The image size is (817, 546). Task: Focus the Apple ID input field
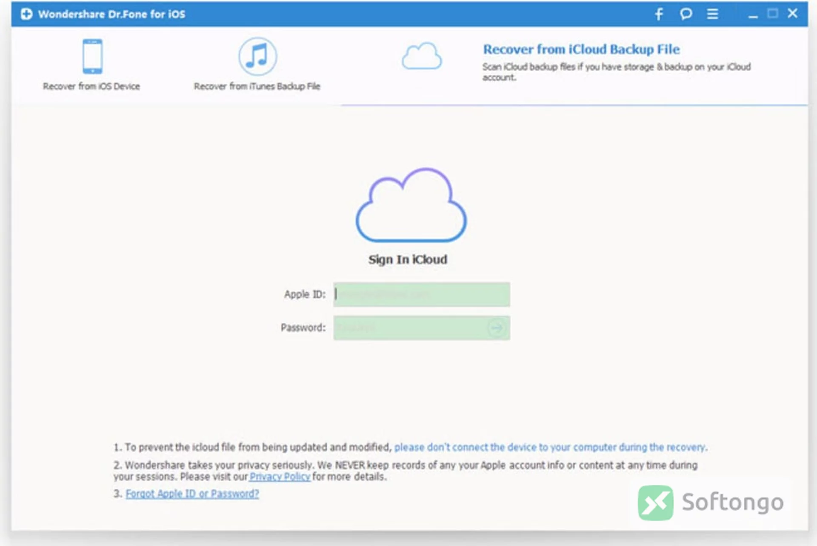pos(422,294)
